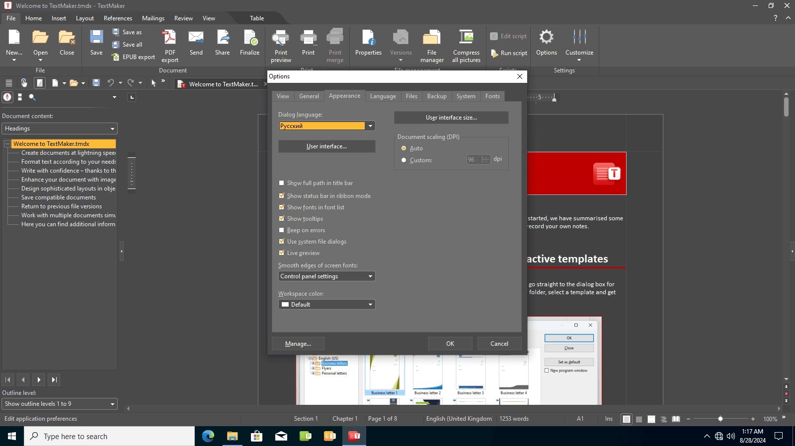Viewport: 795px width, 446px height.
Task: Adjust the zoom slider handle in status bar
Action: coord(720,419)
